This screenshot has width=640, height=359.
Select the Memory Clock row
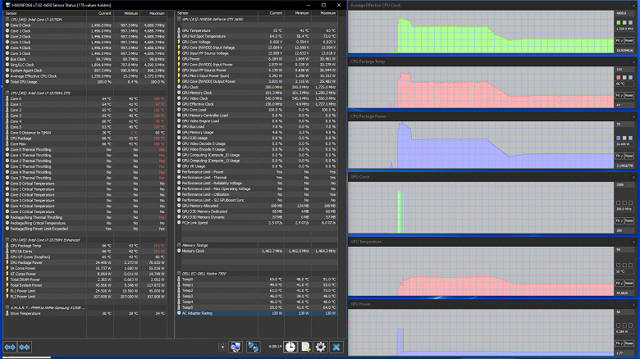257,251
